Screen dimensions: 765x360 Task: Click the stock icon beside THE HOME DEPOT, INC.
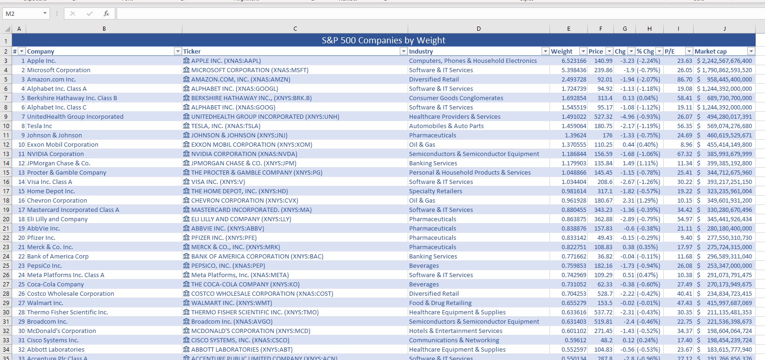point(187,191)
